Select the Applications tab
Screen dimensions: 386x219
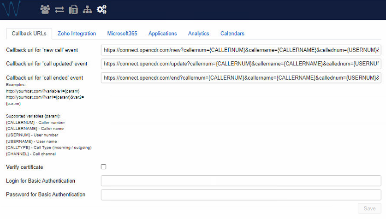(x=163, y=34)
